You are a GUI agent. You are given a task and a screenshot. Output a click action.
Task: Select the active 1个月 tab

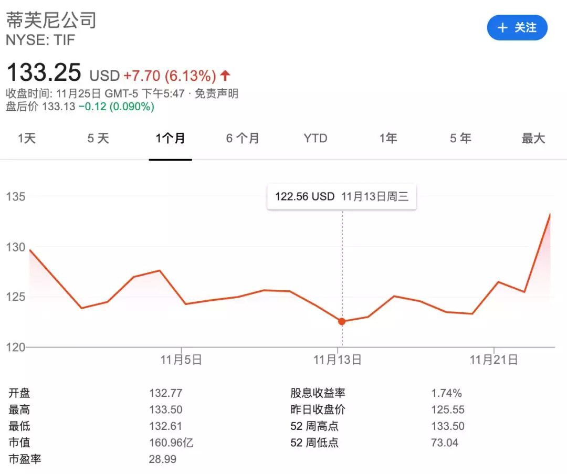(170, 139)
